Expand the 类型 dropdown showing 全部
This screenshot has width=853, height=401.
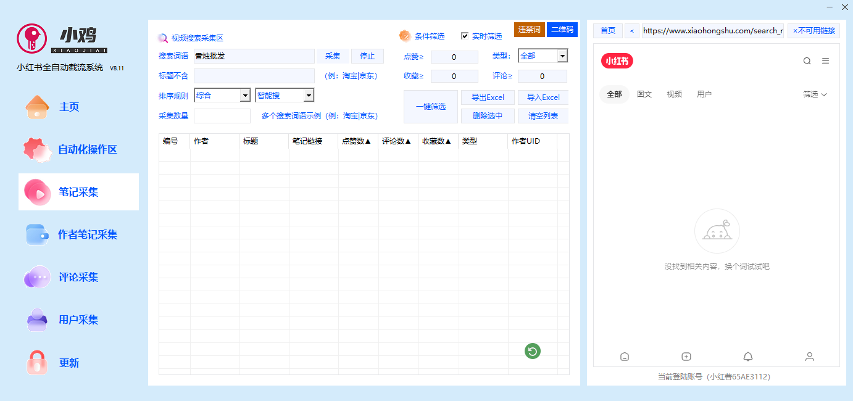point(562,56)
